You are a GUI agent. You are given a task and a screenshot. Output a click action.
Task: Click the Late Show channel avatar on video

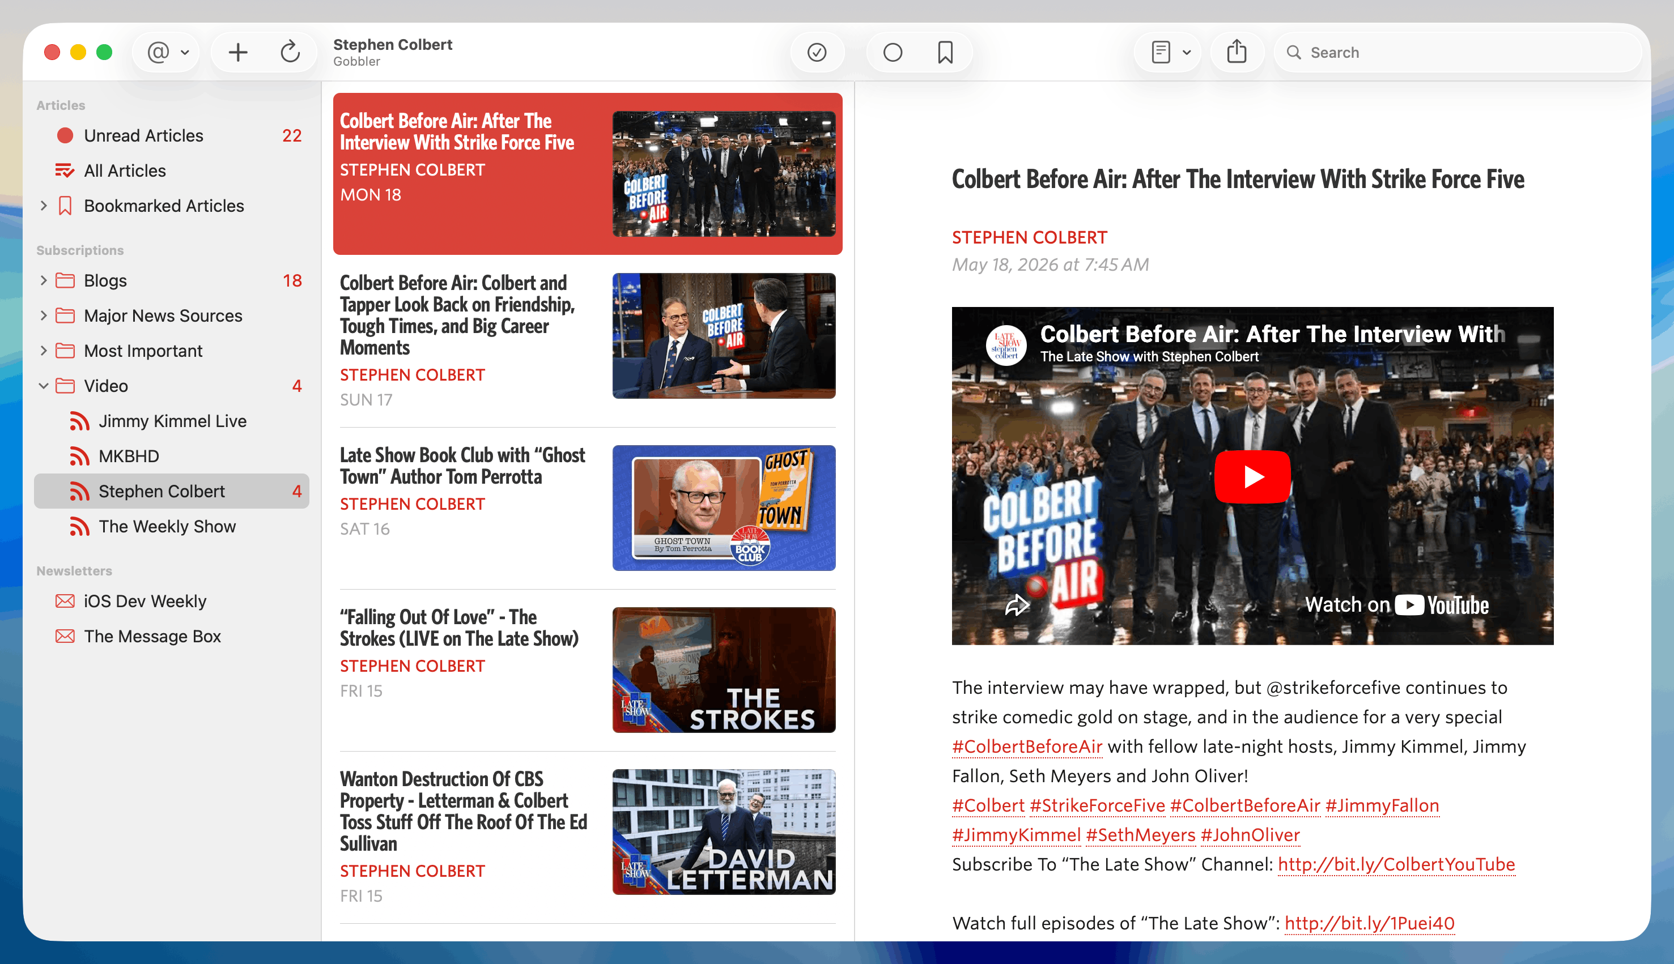point(1006,345)
